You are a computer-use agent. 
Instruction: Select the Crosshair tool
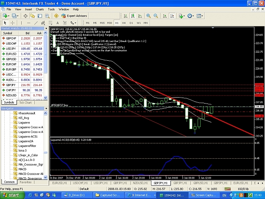[x=12, y=23]
